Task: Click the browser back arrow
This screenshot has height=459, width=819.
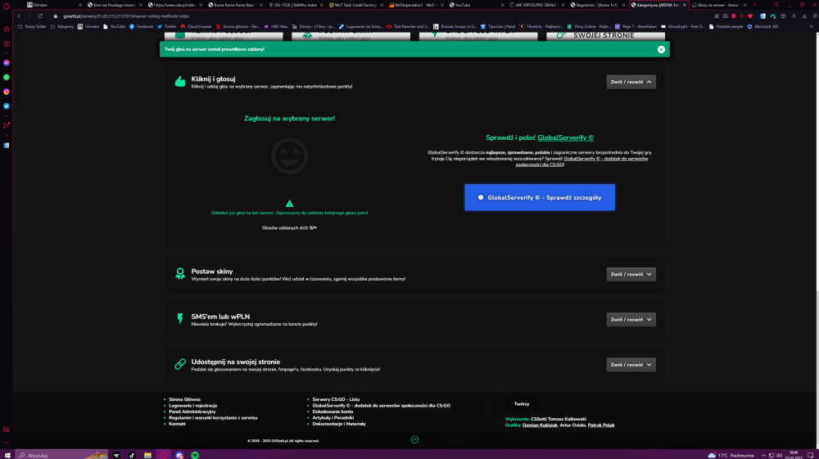Action: tap(19, 16)
